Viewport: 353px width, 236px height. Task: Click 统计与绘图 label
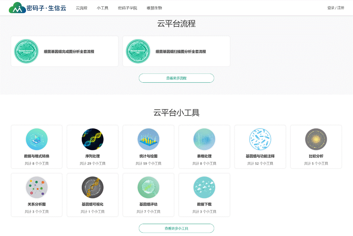[148, 156]
